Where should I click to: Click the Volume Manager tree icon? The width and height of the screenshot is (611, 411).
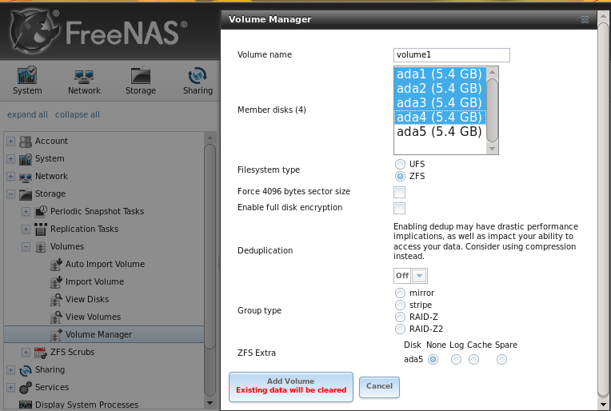(56, 335)
